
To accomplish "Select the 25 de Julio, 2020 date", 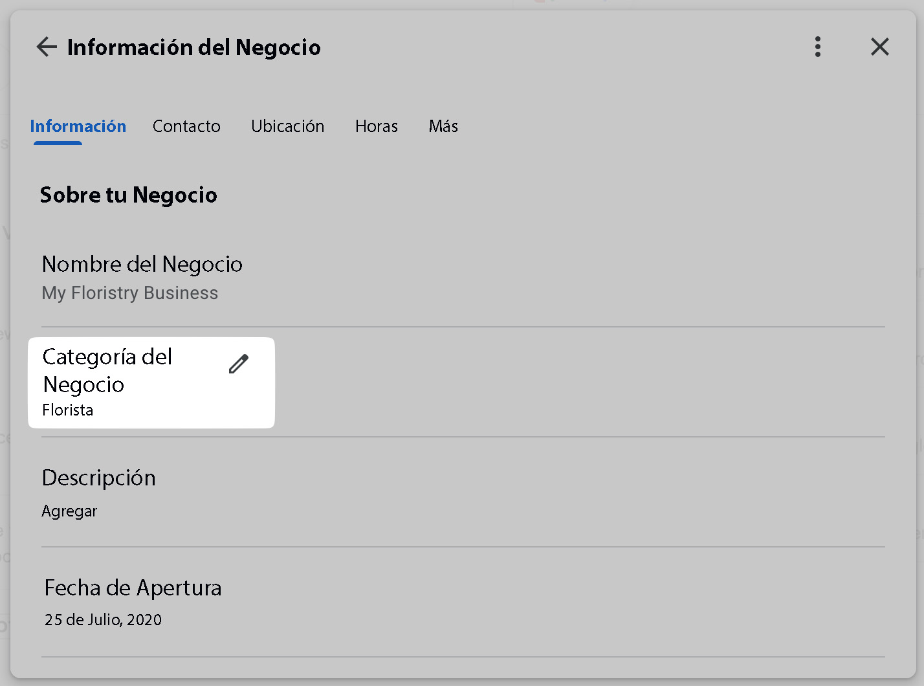I will [104, 620].
